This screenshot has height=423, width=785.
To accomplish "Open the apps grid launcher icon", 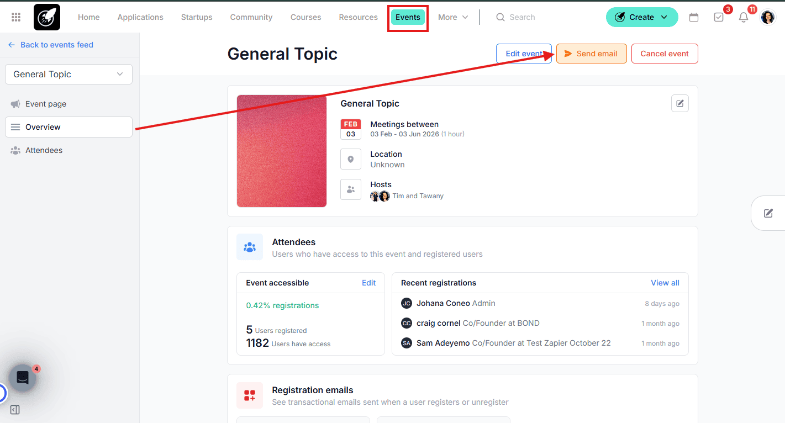I will [16, 17].
